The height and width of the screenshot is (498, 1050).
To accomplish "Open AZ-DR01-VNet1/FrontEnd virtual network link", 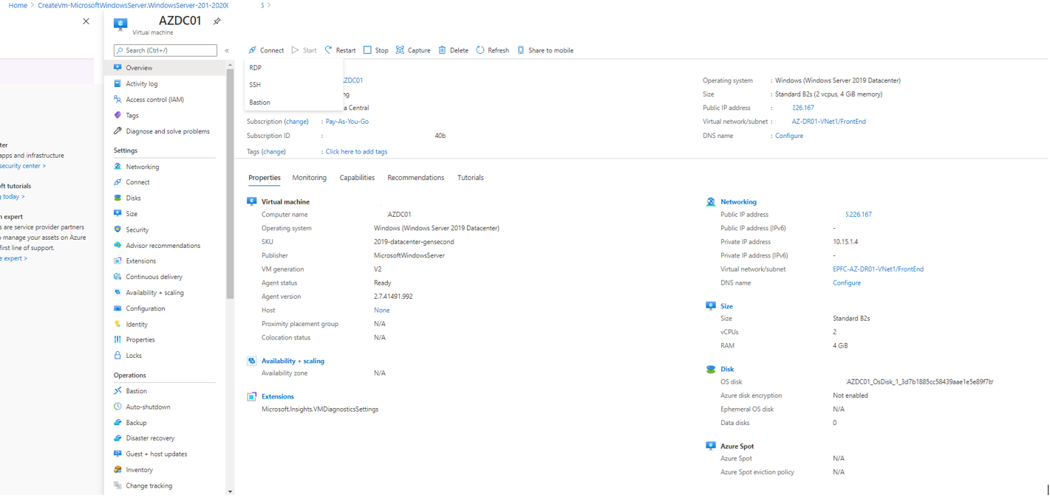I will point(829,122).
